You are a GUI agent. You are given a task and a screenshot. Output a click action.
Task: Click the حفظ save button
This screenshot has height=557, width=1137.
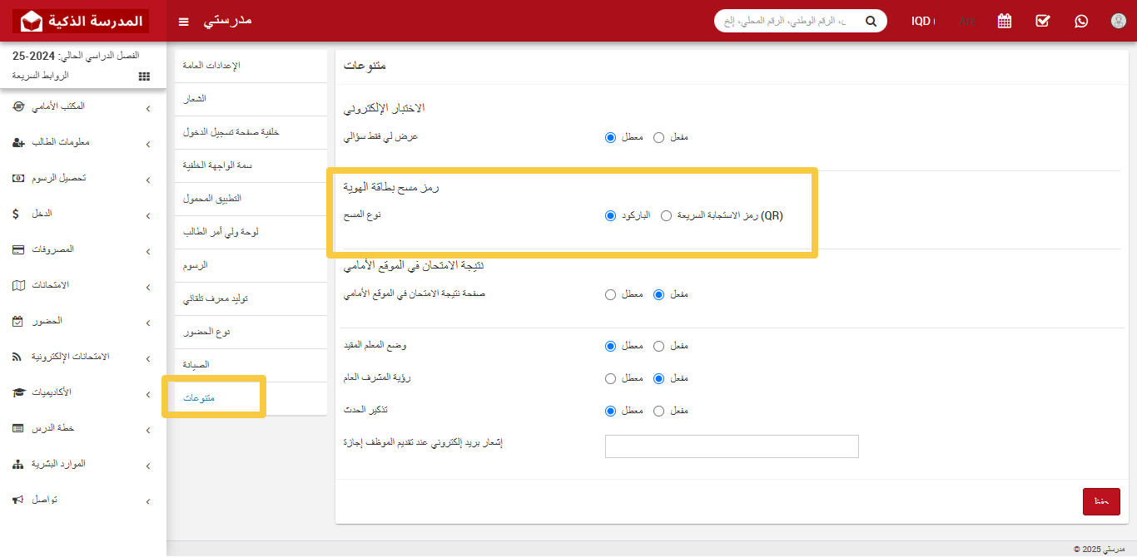pyautogui.click(x=1101, y=501)
